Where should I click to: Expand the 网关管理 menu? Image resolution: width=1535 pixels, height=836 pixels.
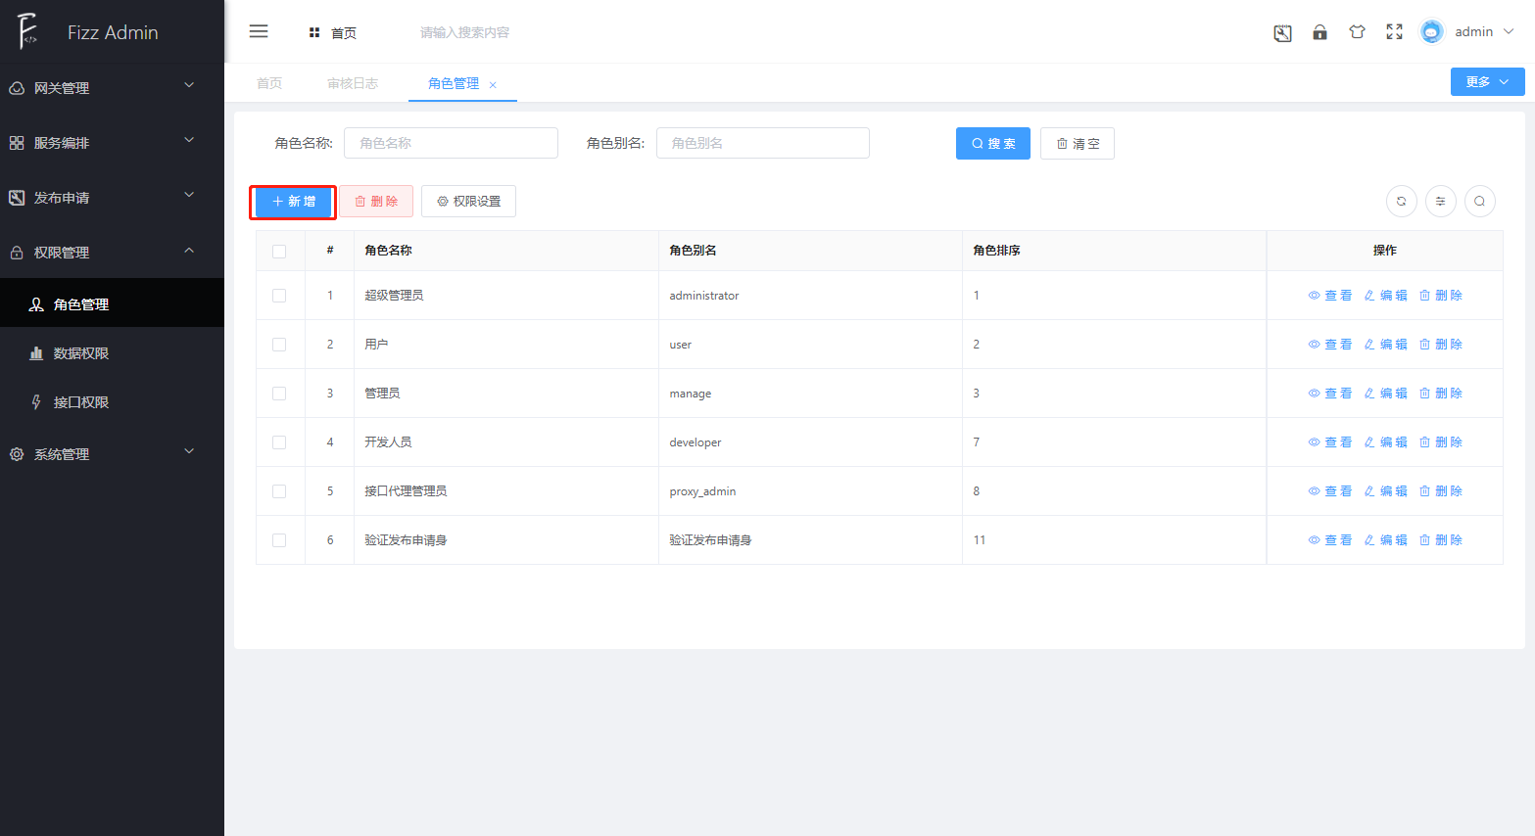[x=112, y=88]
